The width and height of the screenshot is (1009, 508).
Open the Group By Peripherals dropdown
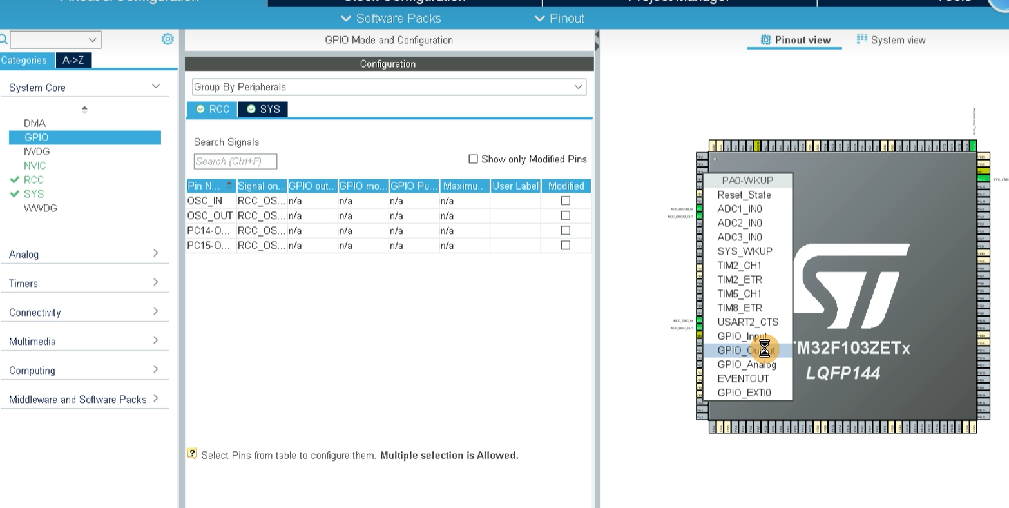(x=389, y=87)
